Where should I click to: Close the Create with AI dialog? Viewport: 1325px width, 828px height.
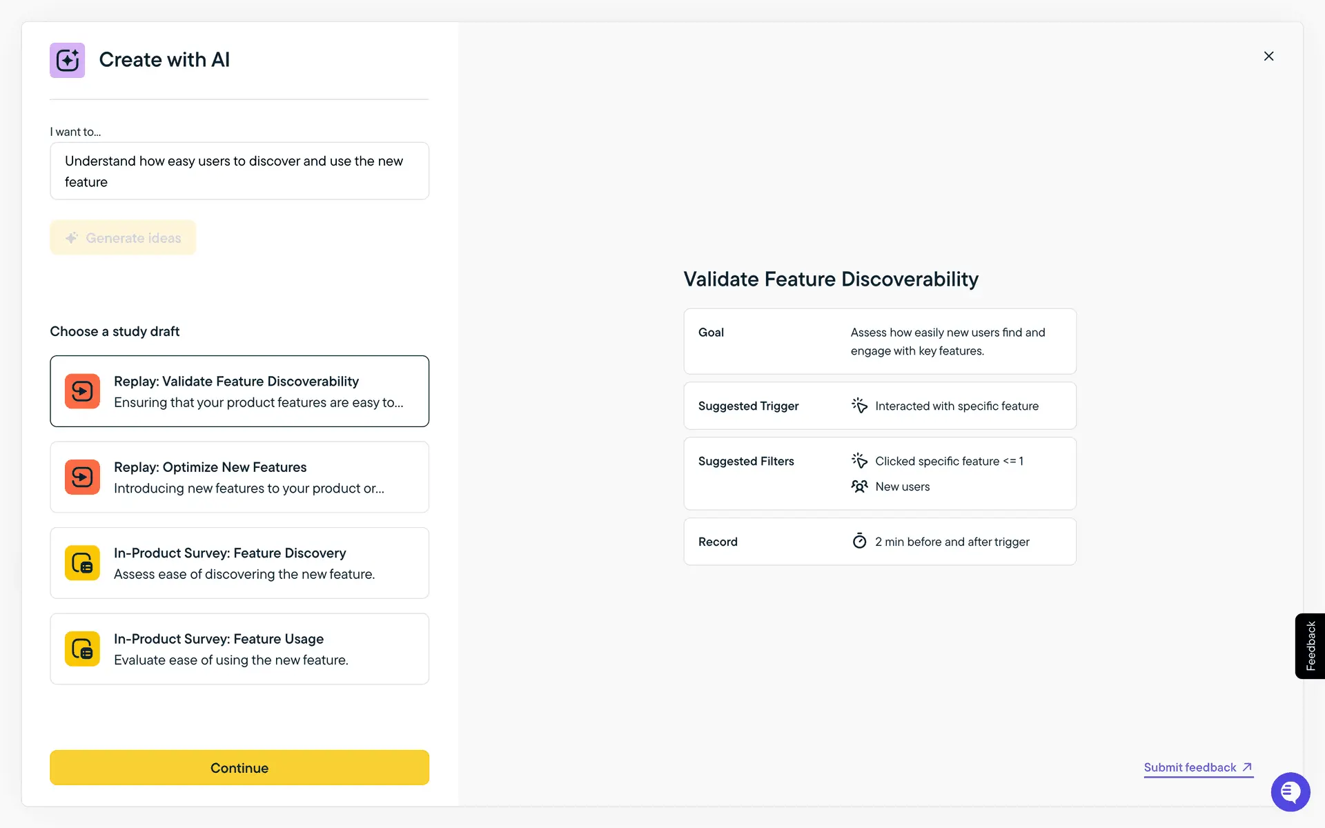tap(1268, 57)
